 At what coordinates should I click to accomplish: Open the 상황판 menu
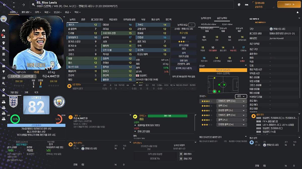click(x=14, y=12)
